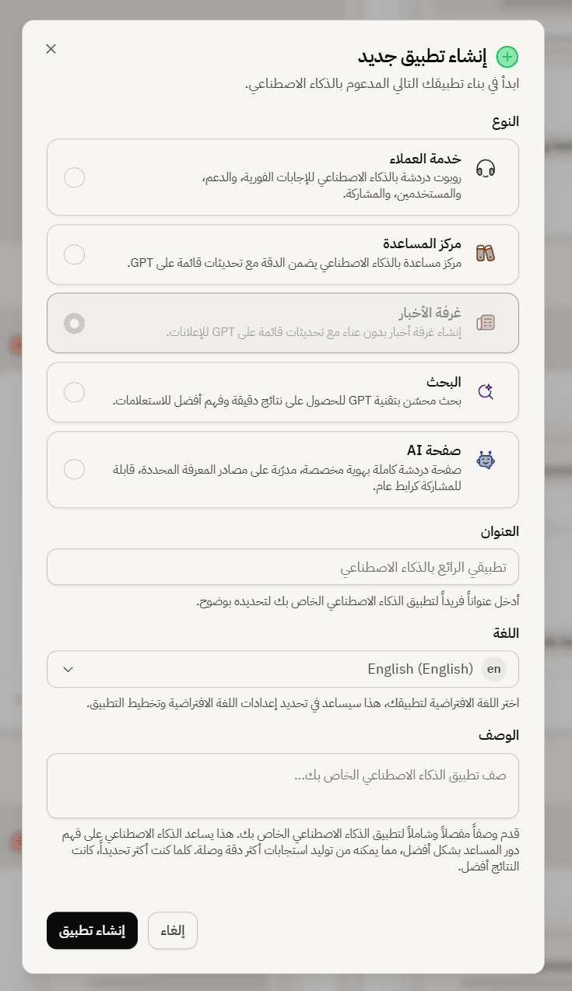Focus the الوصف description text area
Image resolution: width=572 pixels, height=991 pixels.
(x=282, y=786)
